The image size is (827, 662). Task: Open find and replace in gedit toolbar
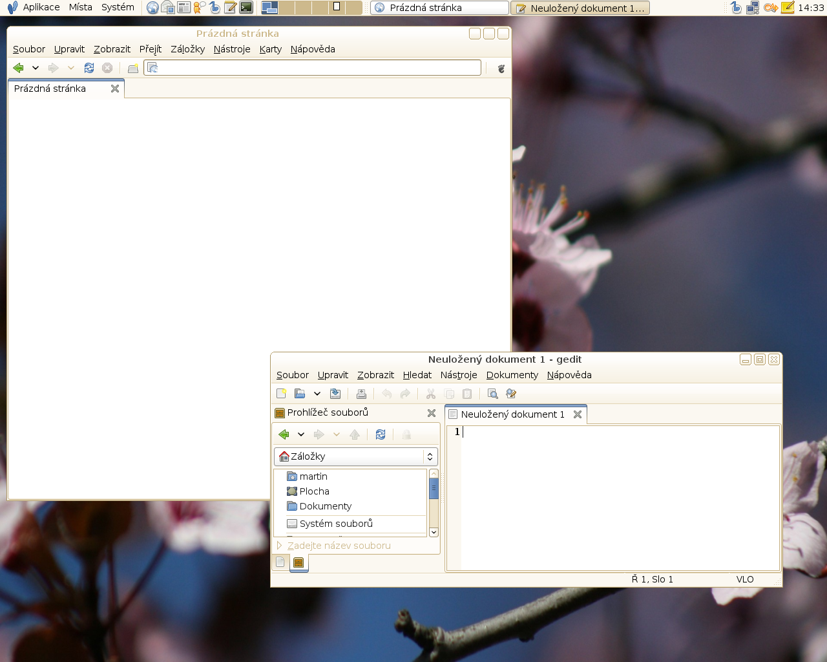coord(511,394)
